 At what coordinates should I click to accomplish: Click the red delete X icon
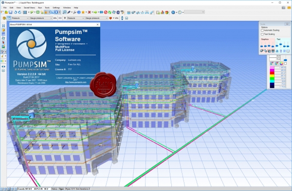tap(89, 12)
